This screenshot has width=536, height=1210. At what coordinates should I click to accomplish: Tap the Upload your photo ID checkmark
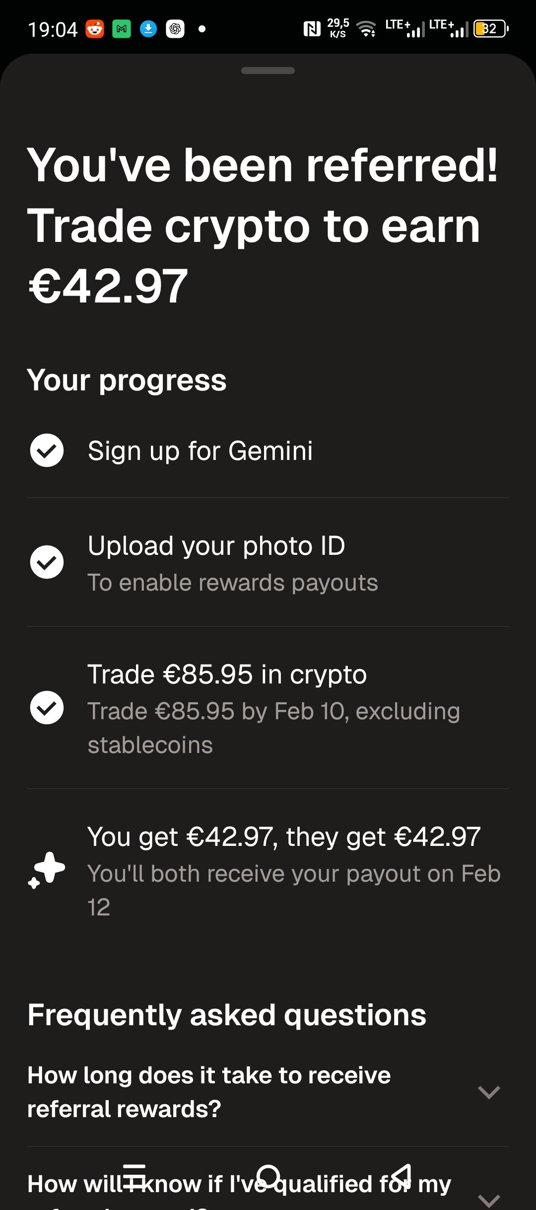[x=47, y=562]
